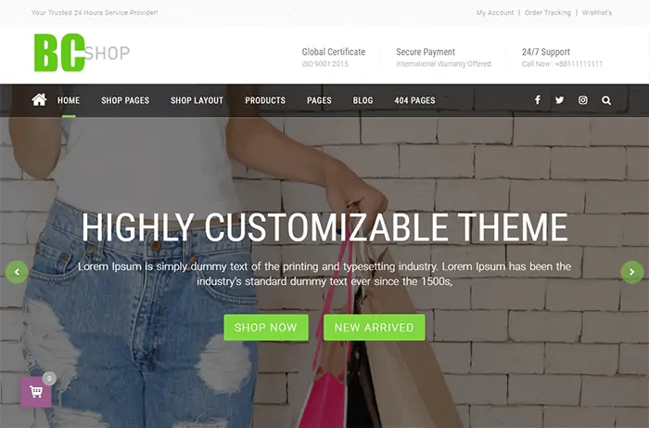
Task: Expand the Products menu
Action: click(x=265, y=100)
